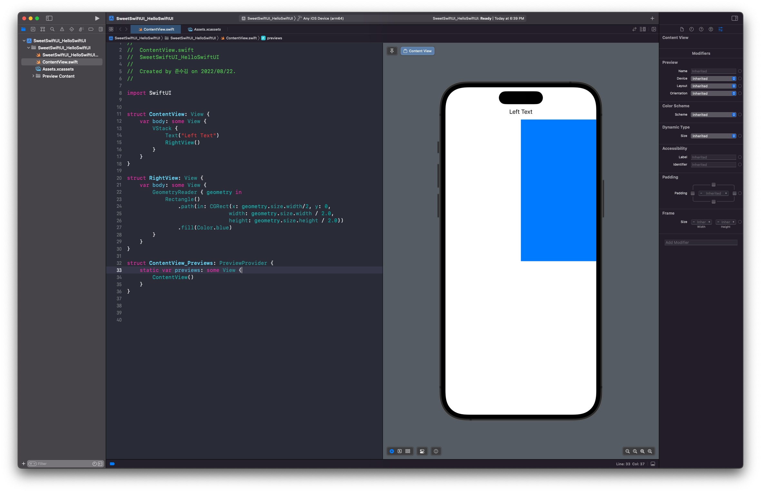Click the Add Modifier field
This screenshot has height=492, width=761.
[701, 243]
